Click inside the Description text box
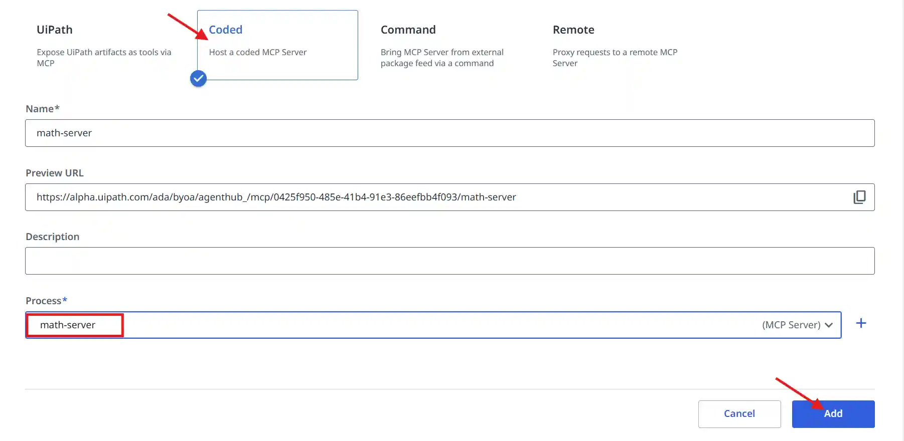904x441 pixels. [449, 261]
